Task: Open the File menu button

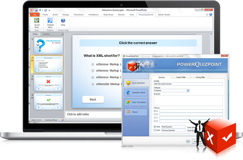Action: click(35, 15)
